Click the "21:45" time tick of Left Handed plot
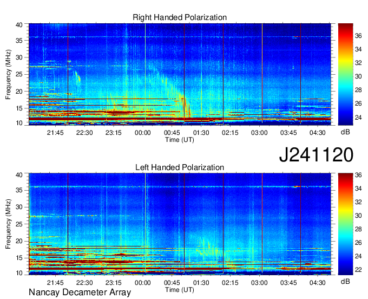Image resolution: width=368 pixels, height=299 pixels. 55,282
